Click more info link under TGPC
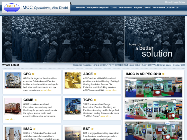Screen dimensions: 187x140 (105, 116)
